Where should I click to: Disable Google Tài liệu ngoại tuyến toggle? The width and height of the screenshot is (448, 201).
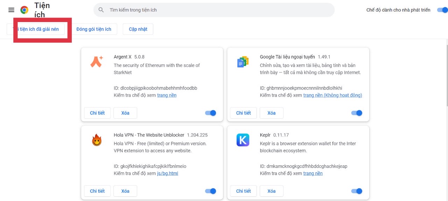[x=357, y=113]
